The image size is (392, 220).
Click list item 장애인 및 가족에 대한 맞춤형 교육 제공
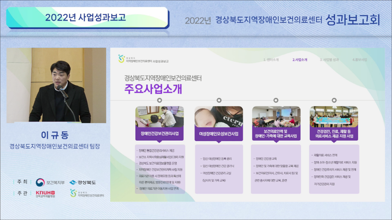(x=277, y=166)
